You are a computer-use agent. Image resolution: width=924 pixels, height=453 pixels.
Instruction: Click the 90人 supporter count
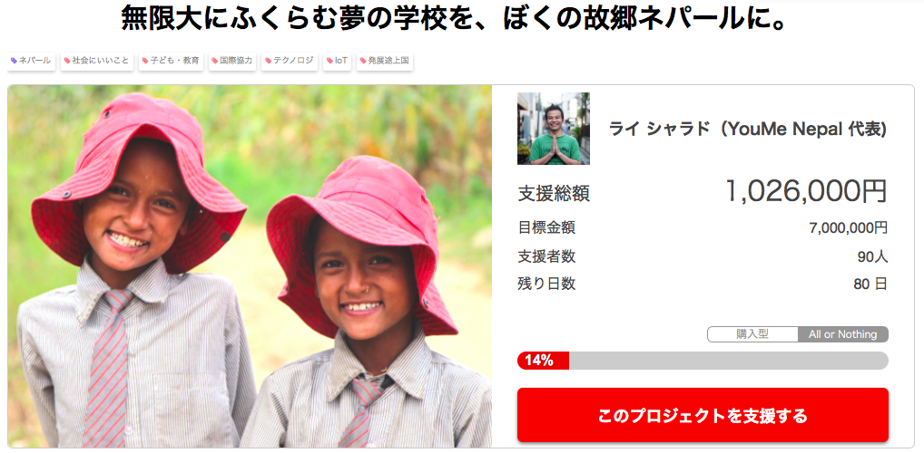tap(873, 257)
